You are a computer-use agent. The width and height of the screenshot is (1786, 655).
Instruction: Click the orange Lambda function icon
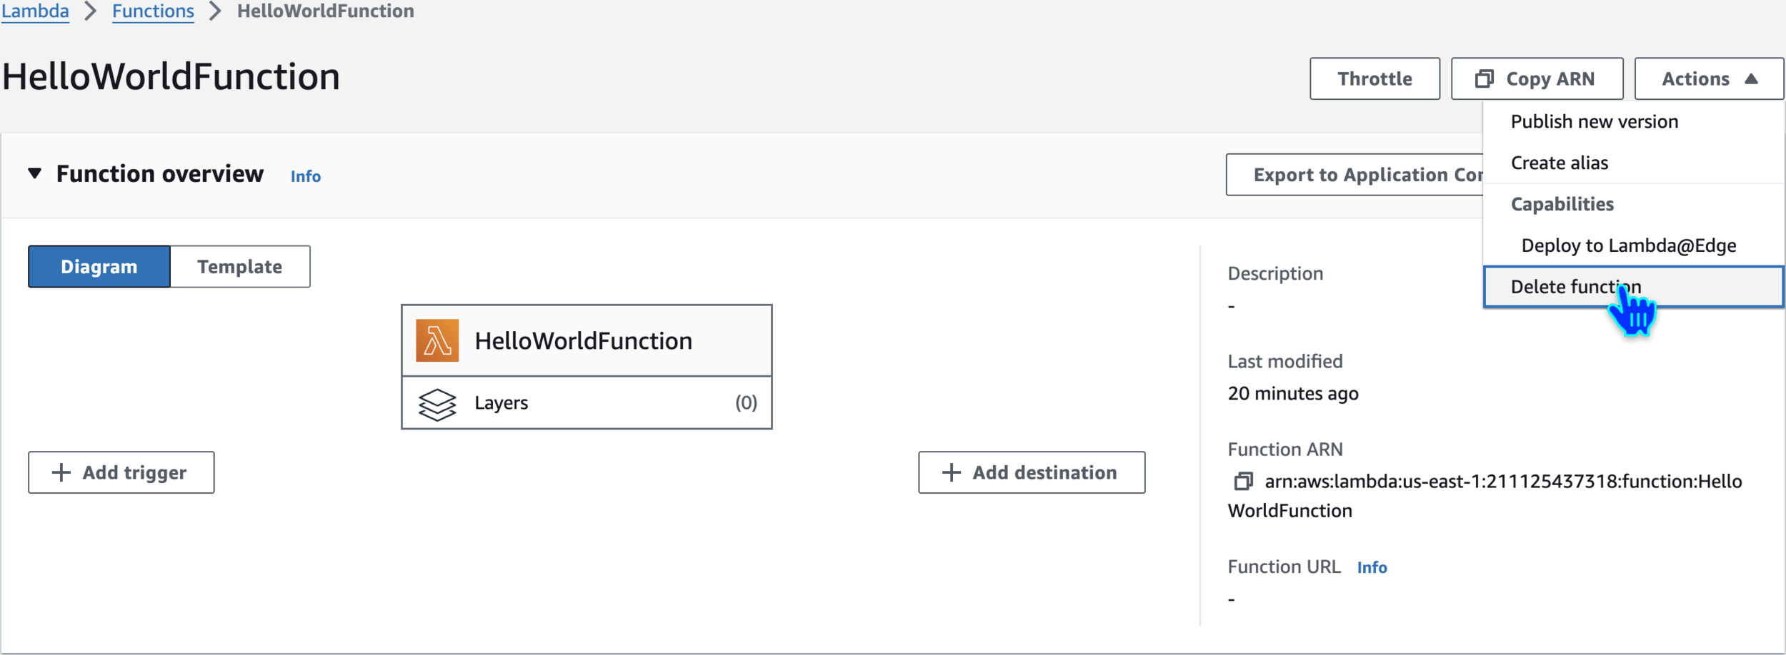(x=437, y=341)
